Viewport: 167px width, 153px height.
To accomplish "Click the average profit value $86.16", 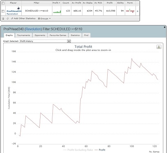I will coord(77,11).
